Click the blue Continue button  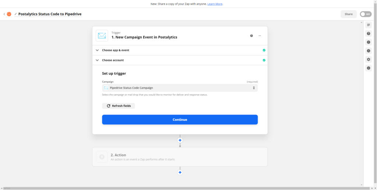tap(180, 119)
